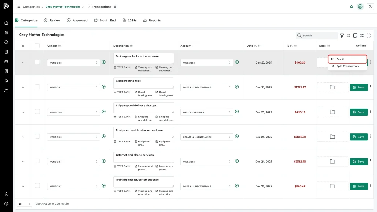
Task: Edit Internet and phone services description box
Action: (144, 157)
